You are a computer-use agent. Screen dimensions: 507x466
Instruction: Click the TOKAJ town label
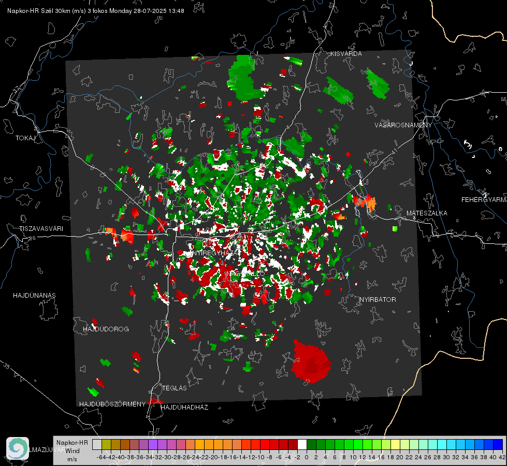point(25,138)
